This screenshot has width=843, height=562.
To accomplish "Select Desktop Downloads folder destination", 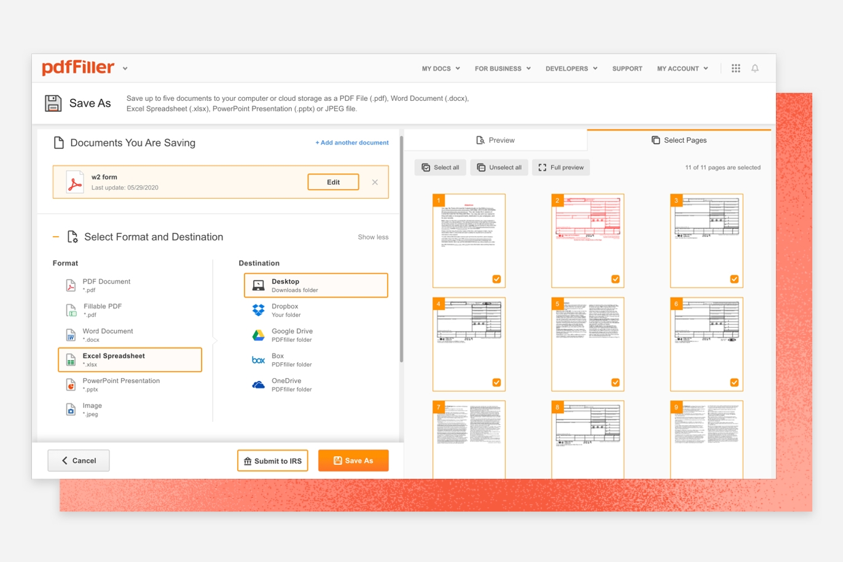I will pyautogui.click(x=316, y=285).
